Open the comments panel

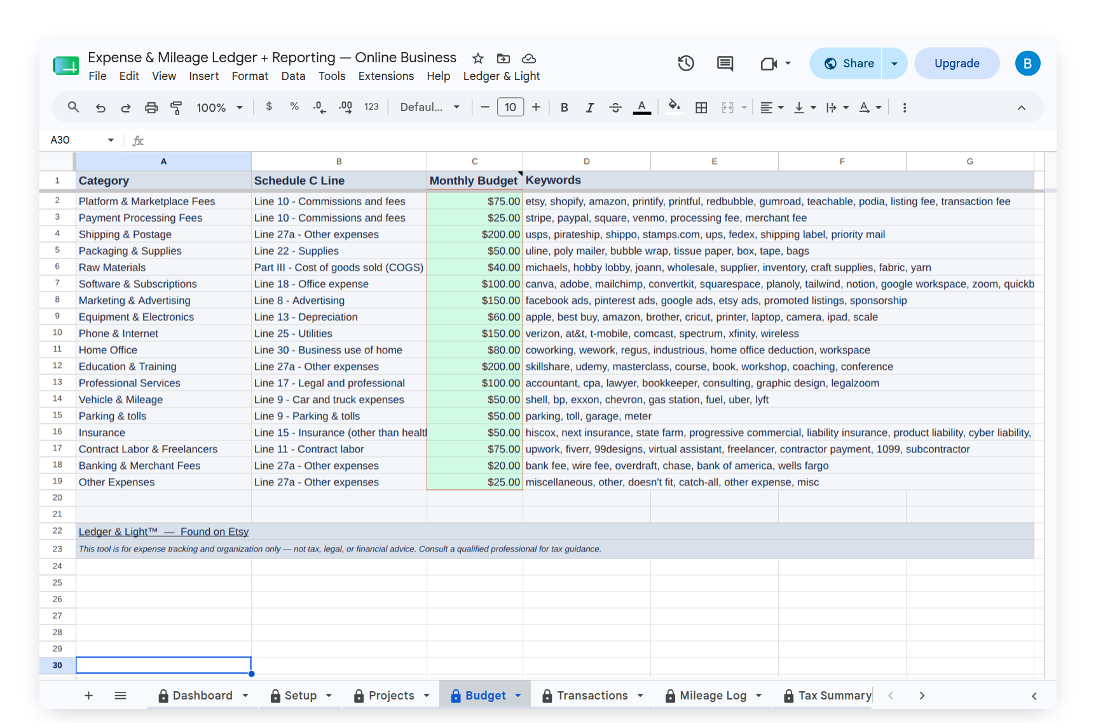[x=725, y=63]
